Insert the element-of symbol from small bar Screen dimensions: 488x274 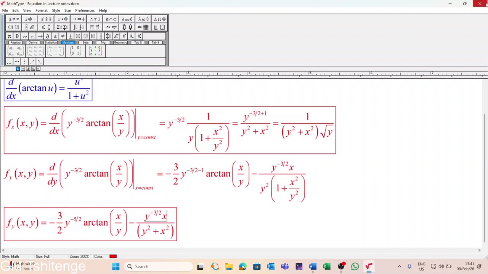coord(32,36)
